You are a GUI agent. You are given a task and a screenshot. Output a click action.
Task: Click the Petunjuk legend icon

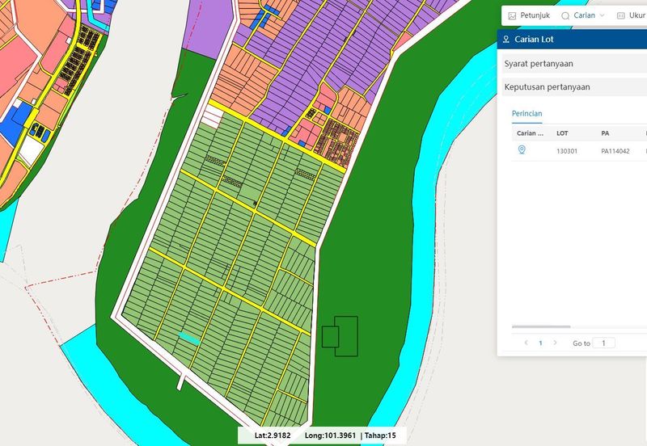(x=512, y=15)
